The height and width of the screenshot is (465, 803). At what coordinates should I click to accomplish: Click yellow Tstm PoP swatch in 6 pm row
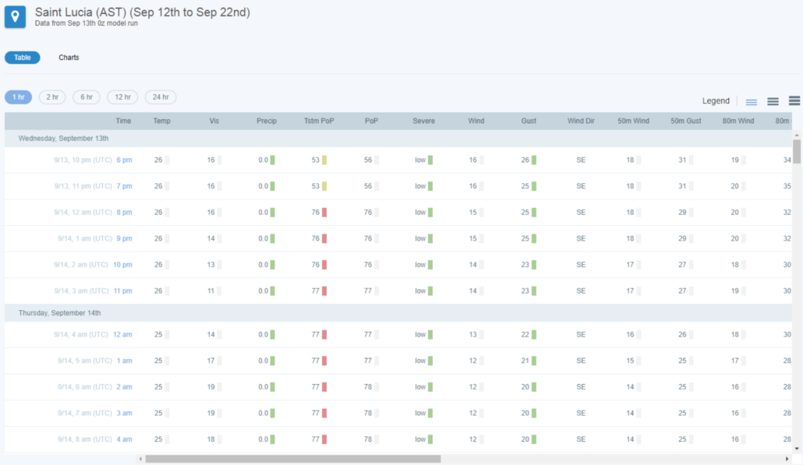point(324,160)
